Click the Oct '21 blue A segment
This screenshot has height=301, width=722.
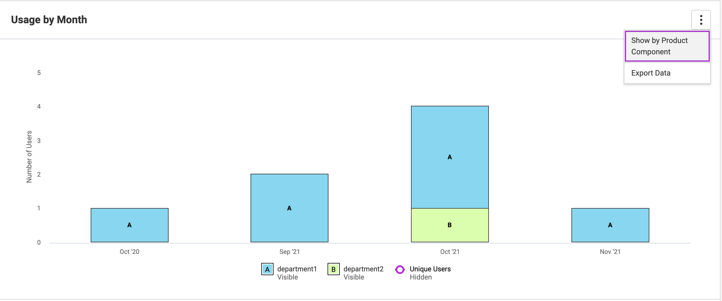coord(450,157)
